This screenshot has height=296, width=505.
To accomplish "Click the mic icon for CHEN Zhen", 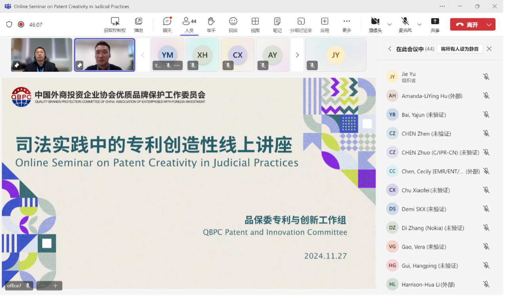I will pos(486,133).
